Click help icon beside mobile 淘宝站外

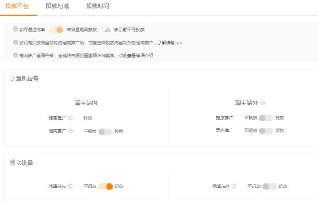(234, 186)
